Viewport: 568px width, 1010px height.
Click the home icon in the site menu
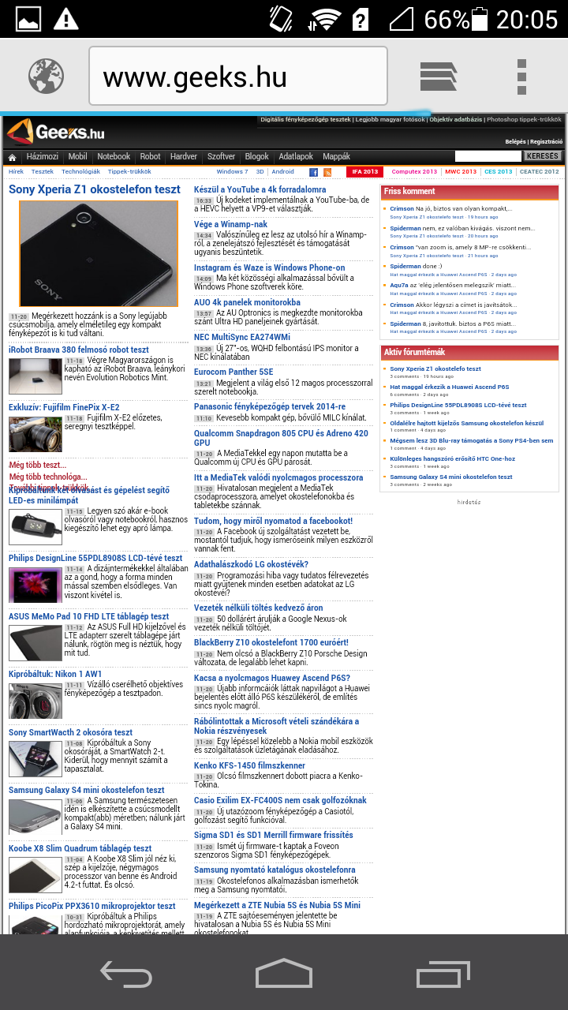pyautogui.click(x=12, y=157)
